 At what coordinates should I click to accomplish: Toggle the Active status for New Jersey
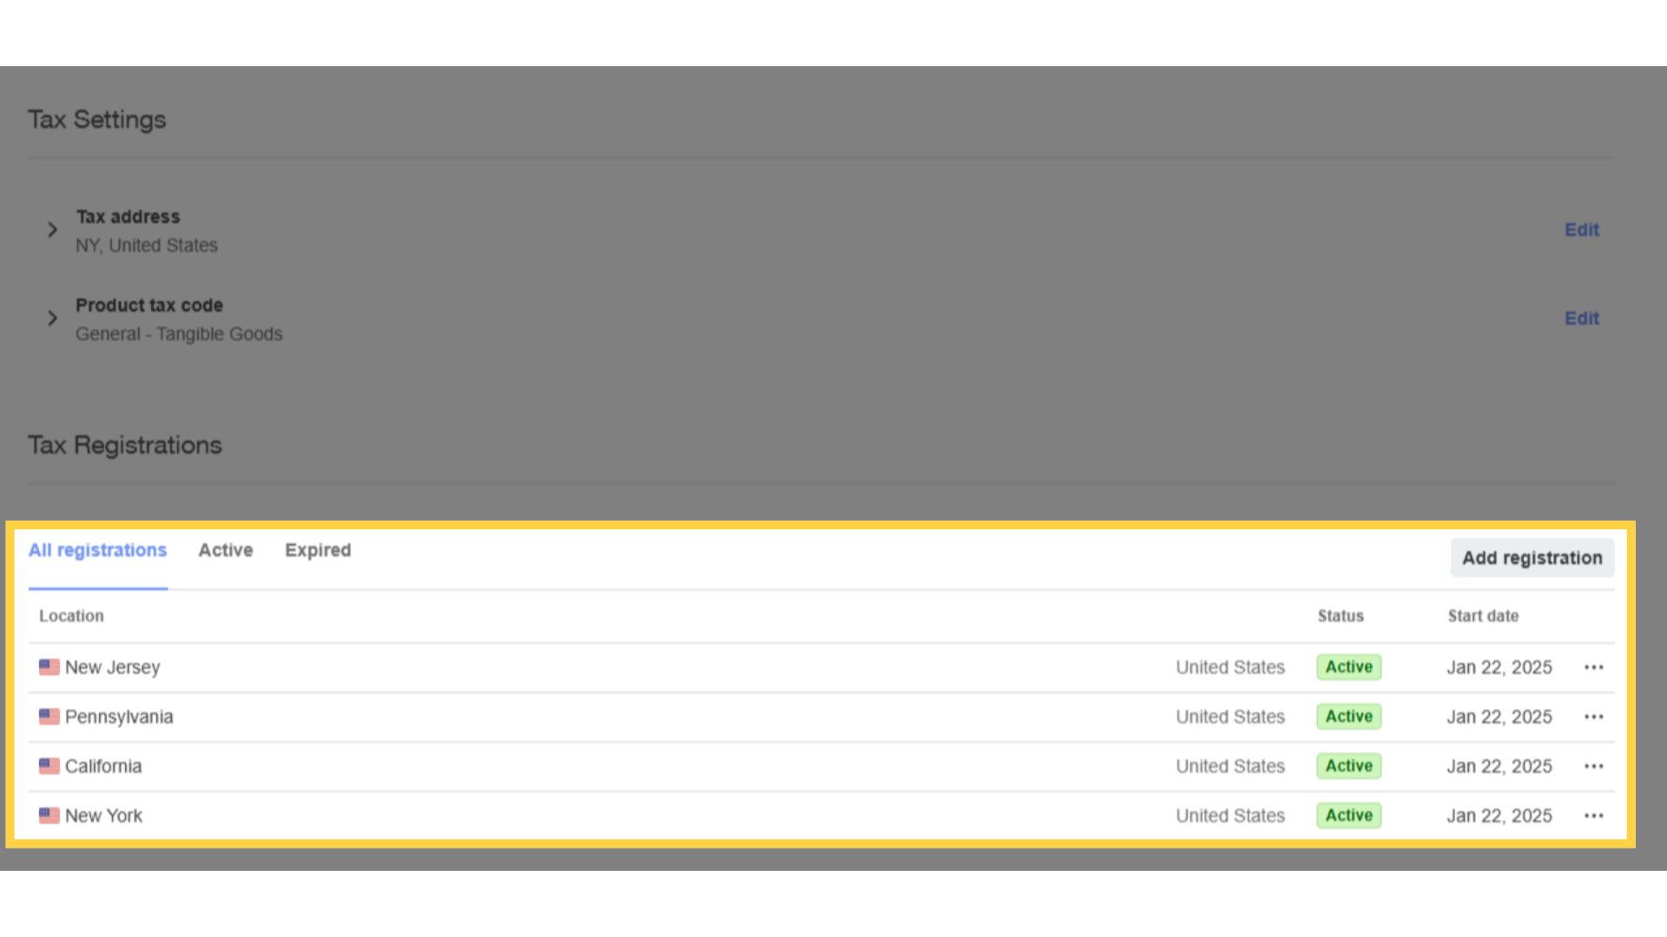[1348, 665]
